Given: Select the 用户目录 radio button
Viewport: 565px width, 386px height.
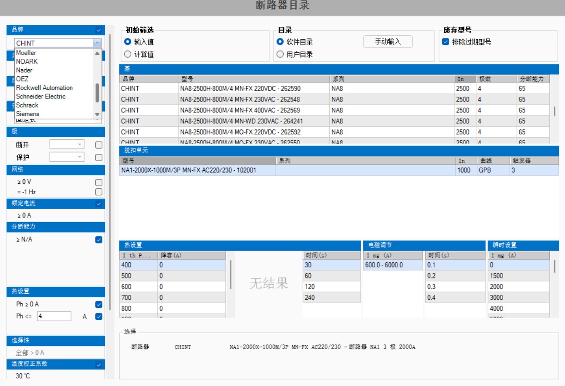Looking at the screenshot, I should [280, 54].
